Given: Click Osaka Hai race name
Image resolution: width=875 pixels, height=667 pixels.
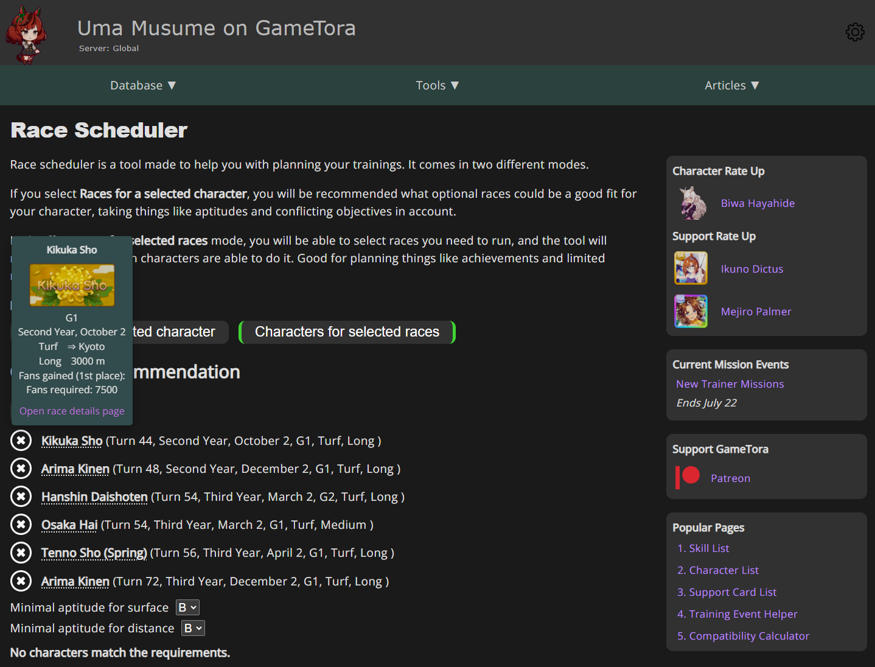Looking at the screenshot, I should coord(69,525).
